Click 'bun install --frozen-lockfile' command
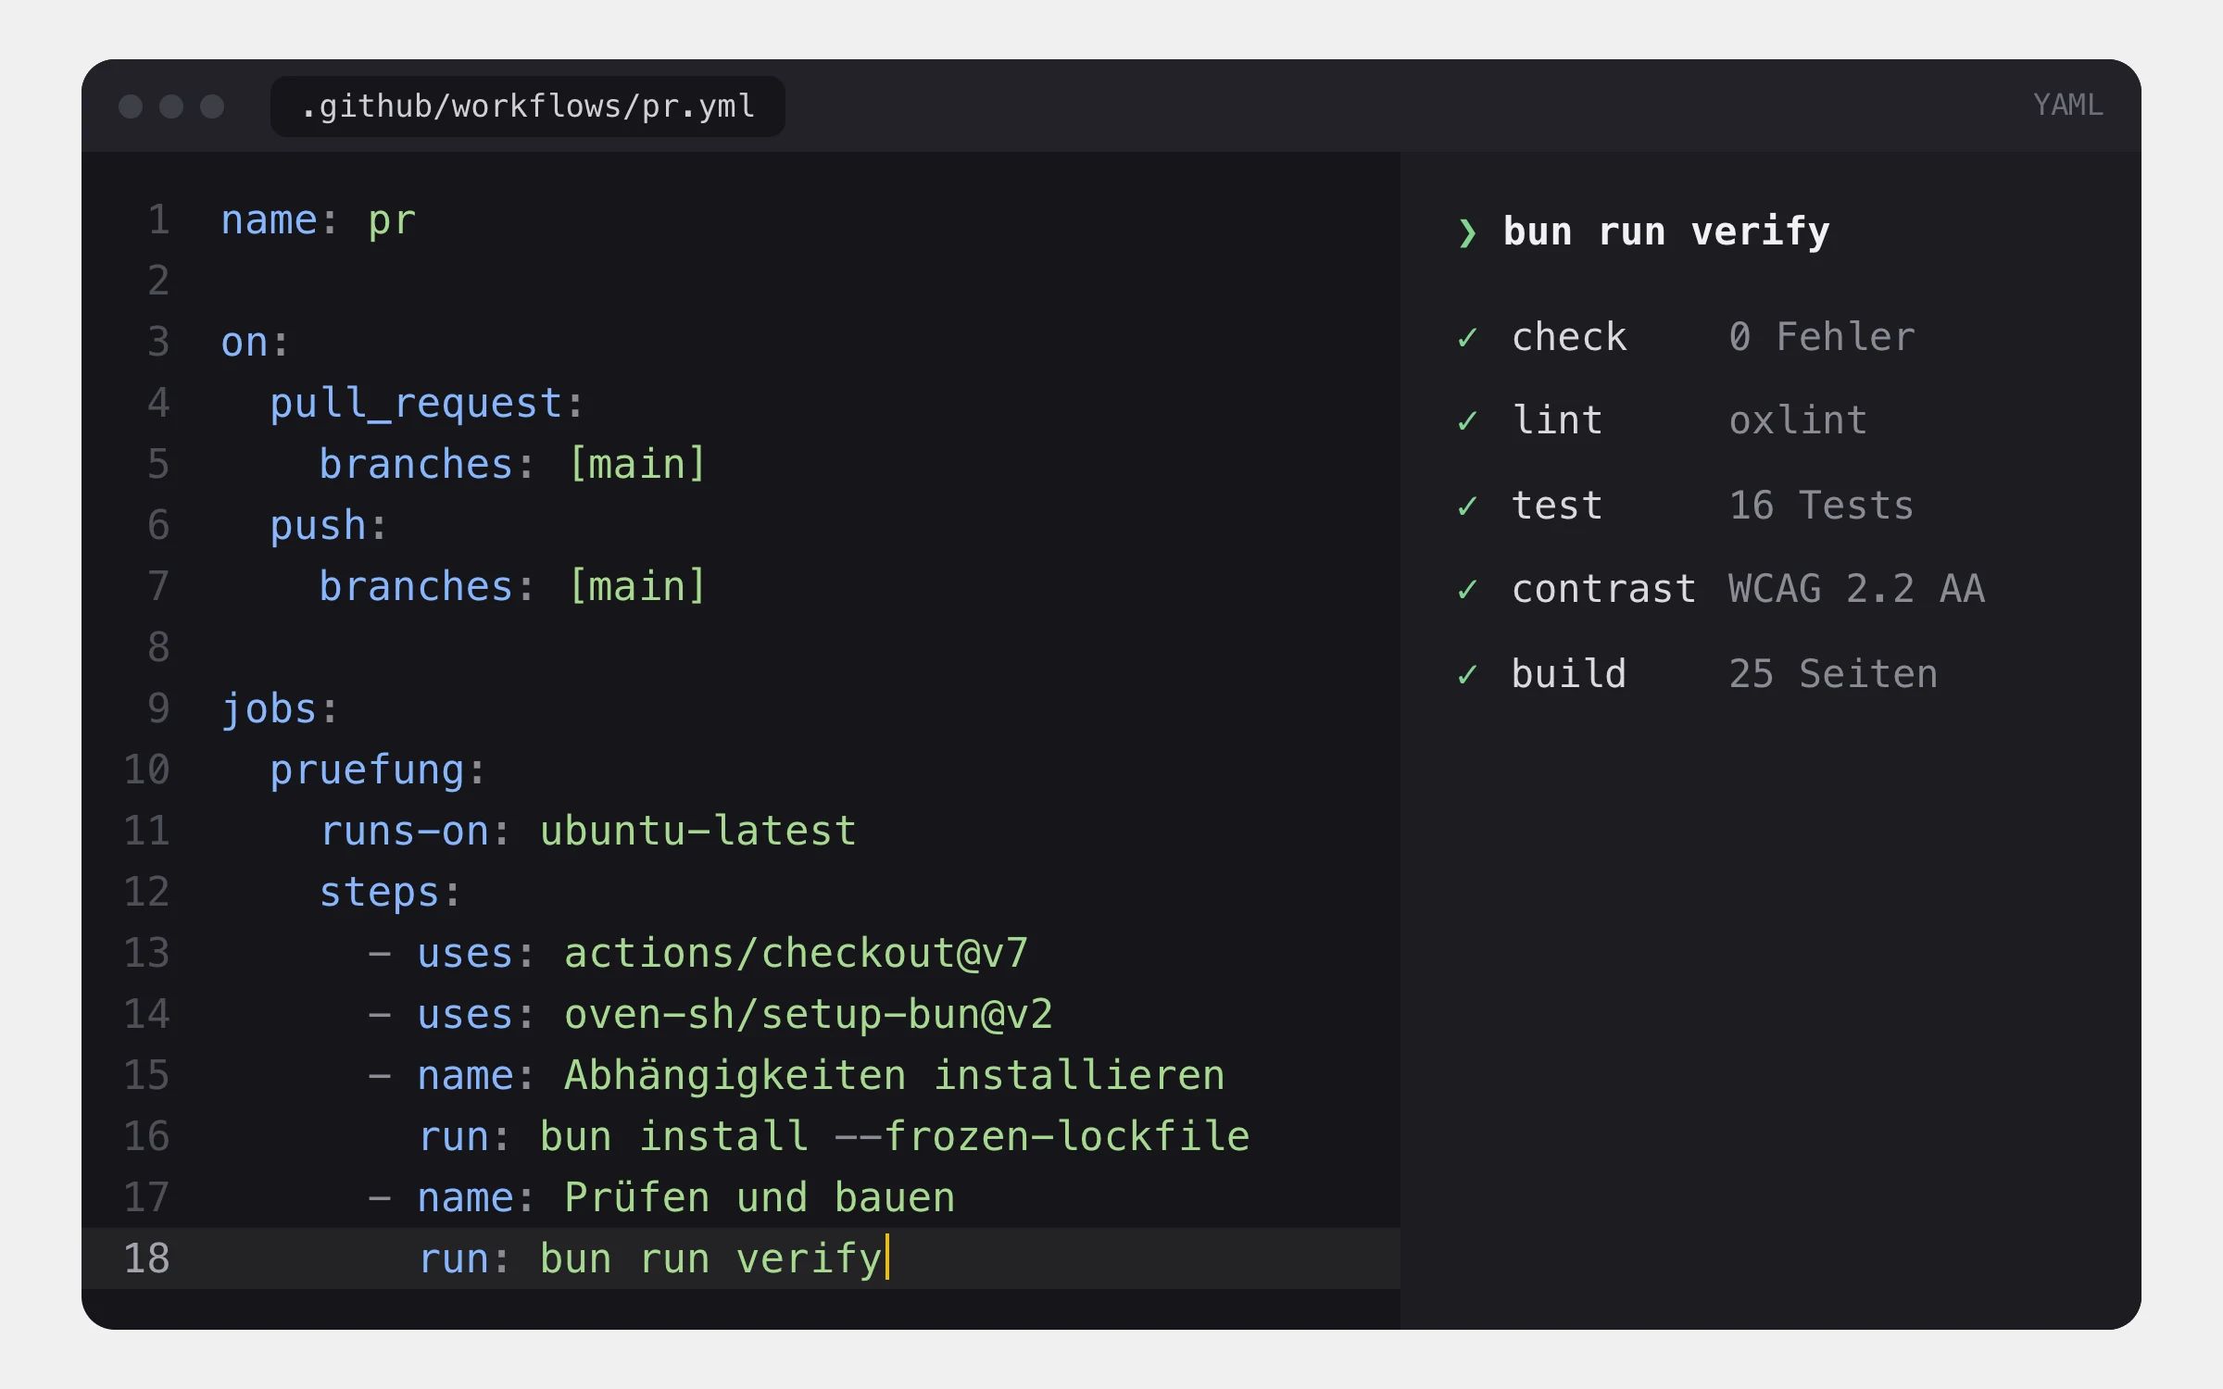The width and height of the screenshot is (2223, 1389). (895, 1136)
